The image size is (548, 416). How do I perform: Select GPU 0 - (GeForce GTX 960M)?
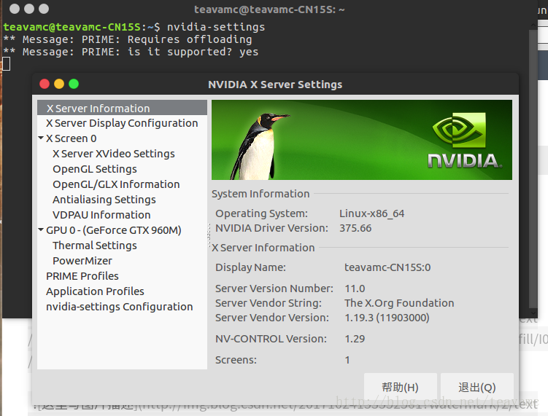(114, 230)
